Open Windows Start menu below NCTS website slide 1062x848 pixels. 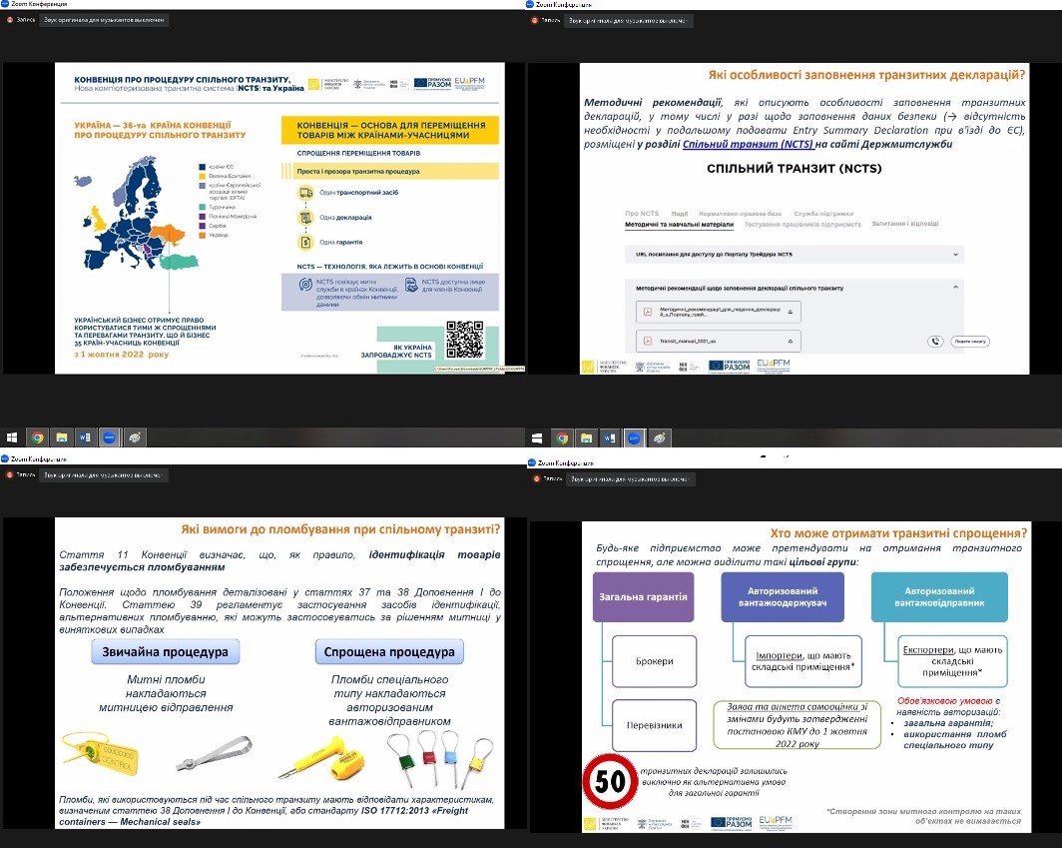click(537, 438)
